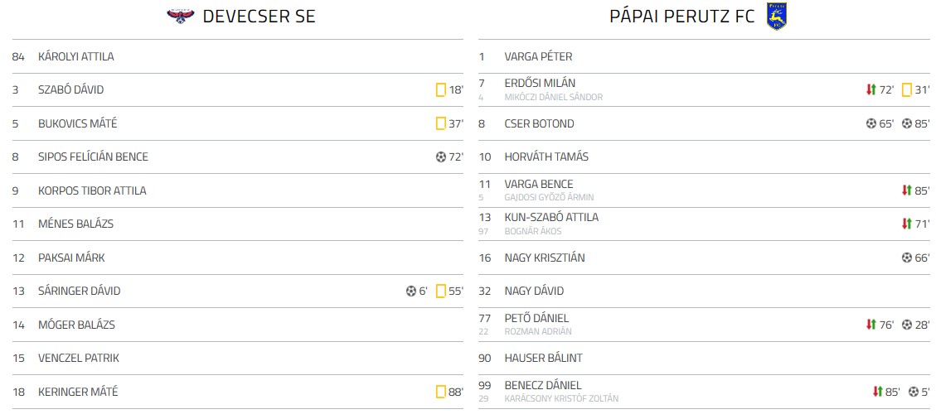Click the Pápai Perutz FC crest

click(776, 17)
